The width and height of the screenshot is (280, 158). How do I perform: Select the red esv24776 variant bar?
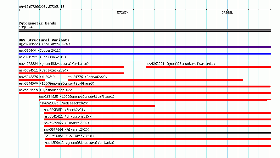click(x=155, y=80)
